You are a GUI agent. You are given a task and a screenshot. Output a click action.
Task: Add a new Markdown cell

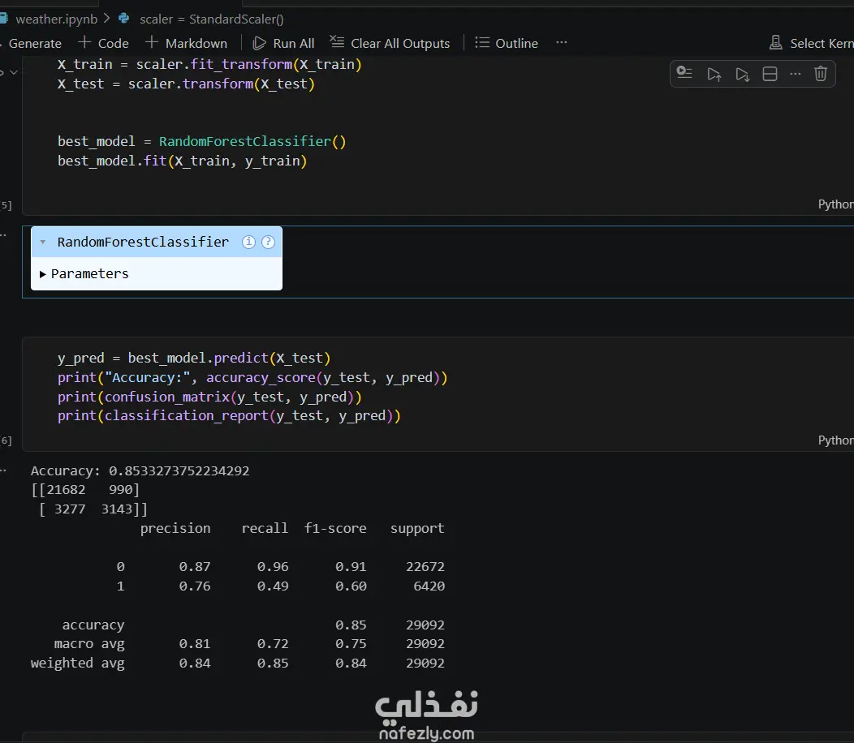186,43
